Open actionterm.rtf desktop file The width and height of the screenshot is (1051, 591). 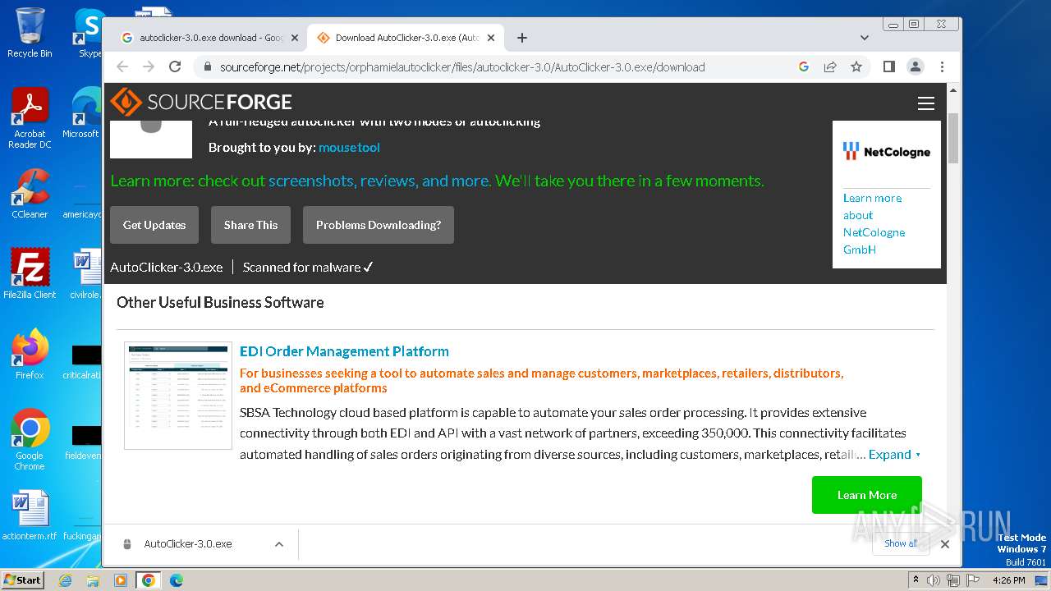pos(30,515)
